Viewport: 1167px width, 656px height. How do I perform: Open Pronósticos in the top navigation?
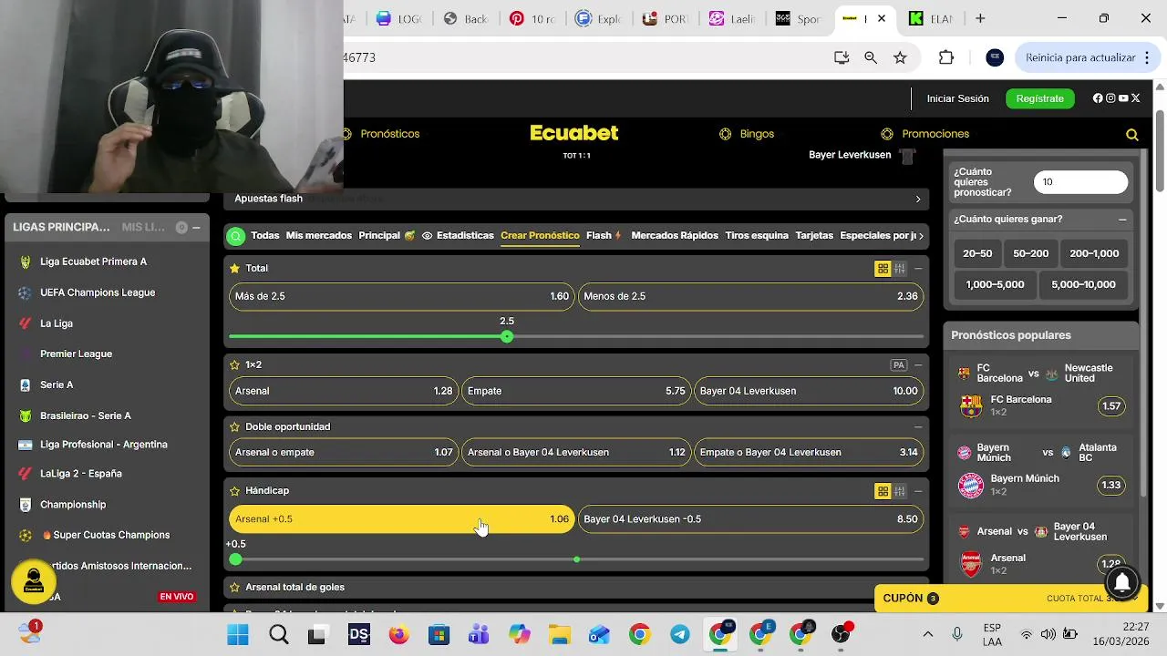[x=390, y=134]
